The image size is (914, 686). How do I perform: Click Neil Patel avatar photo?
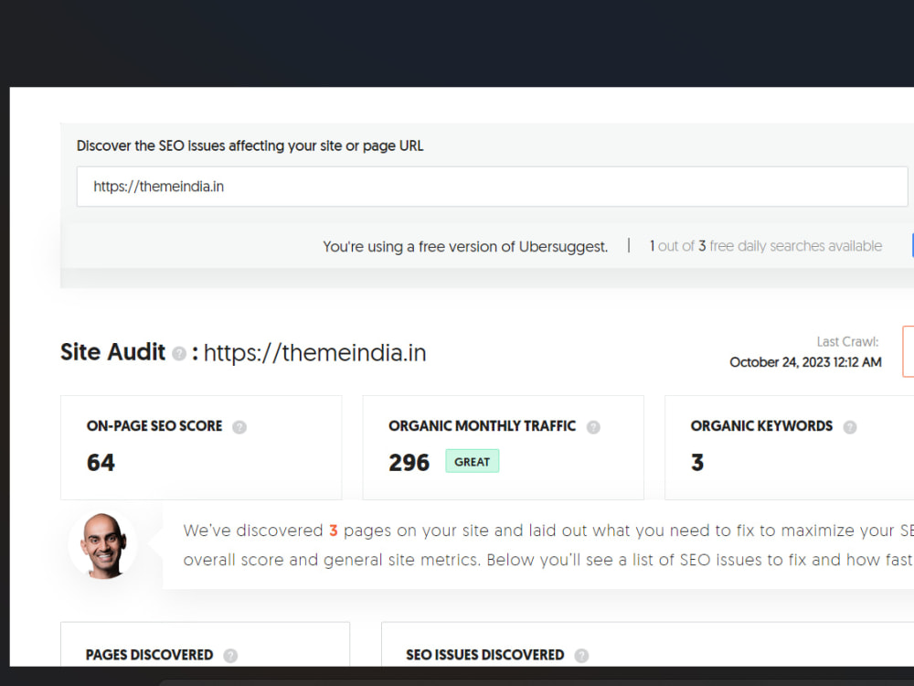coord(103,545)
